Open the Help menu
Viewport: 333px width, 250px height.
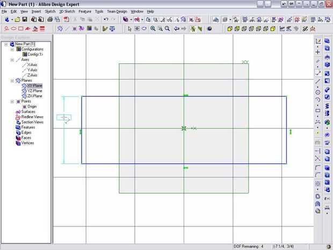coord(150,11)
